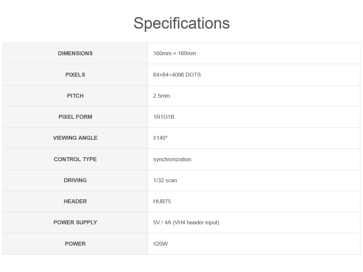Click the HUB75 value text

pos(162,201)
